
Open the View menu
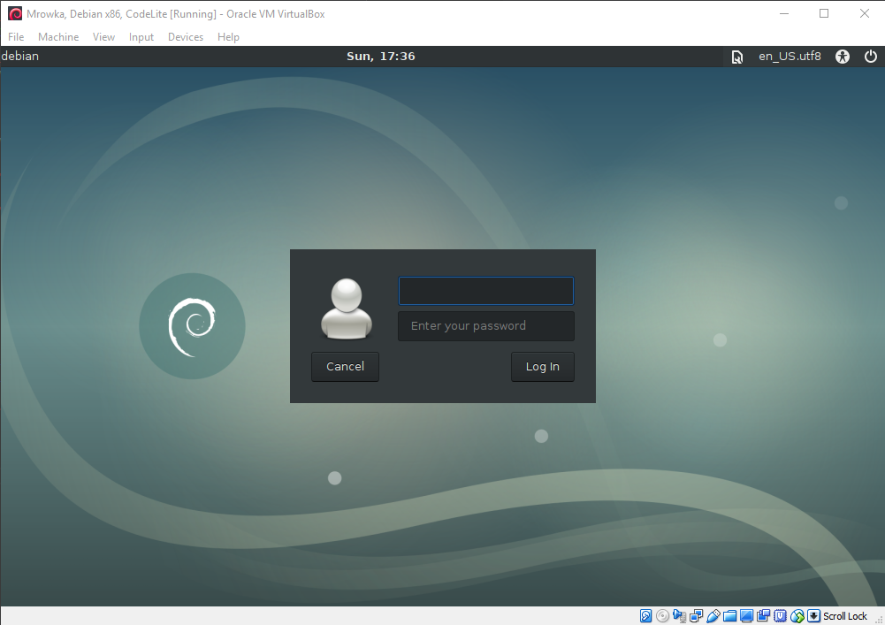[104, 37]
